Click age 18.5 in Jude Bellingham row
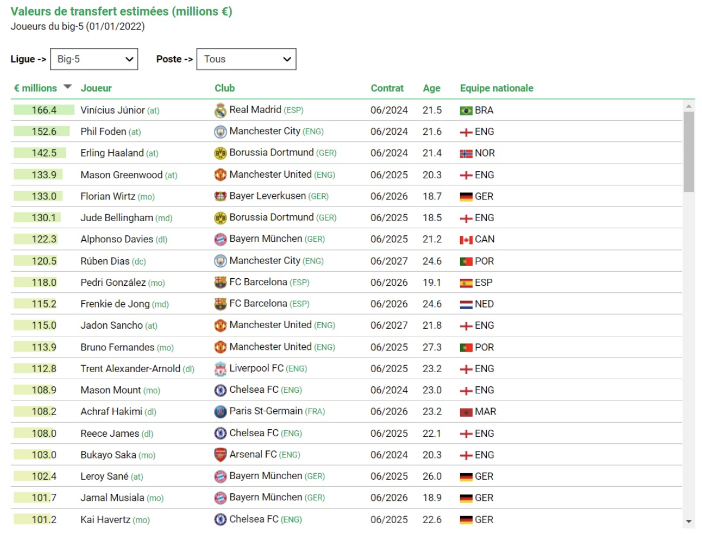 click(432, 218)
